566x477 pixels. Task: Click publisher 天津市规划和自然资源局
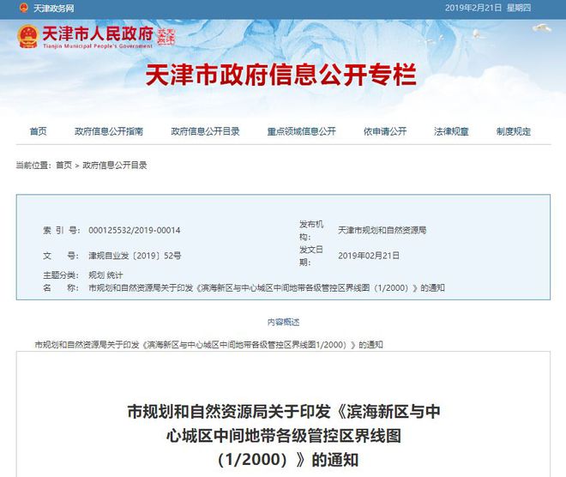[382, 231]
